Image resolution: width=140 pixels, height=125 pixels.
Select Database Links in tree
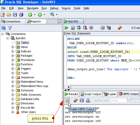pos(30,99)
